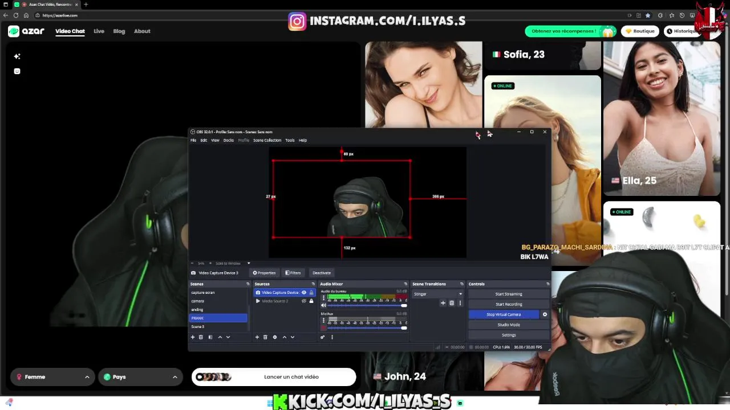Undock the Sources panel icon
The height and width of the screenshot is (410, 730).
(313, 284)
